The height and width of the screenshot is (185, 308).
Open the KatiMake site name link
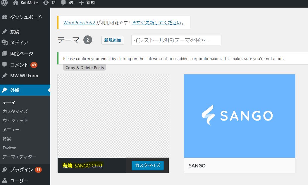click(29, 3)
